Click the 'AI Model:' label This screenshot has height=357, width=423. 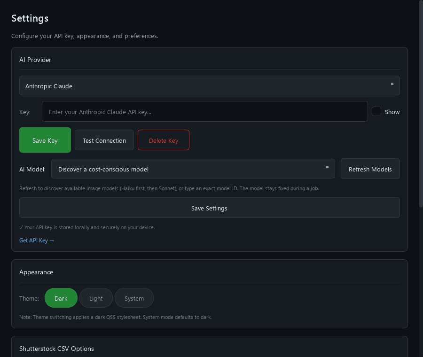pyautogui.click(x=32, y=169)
